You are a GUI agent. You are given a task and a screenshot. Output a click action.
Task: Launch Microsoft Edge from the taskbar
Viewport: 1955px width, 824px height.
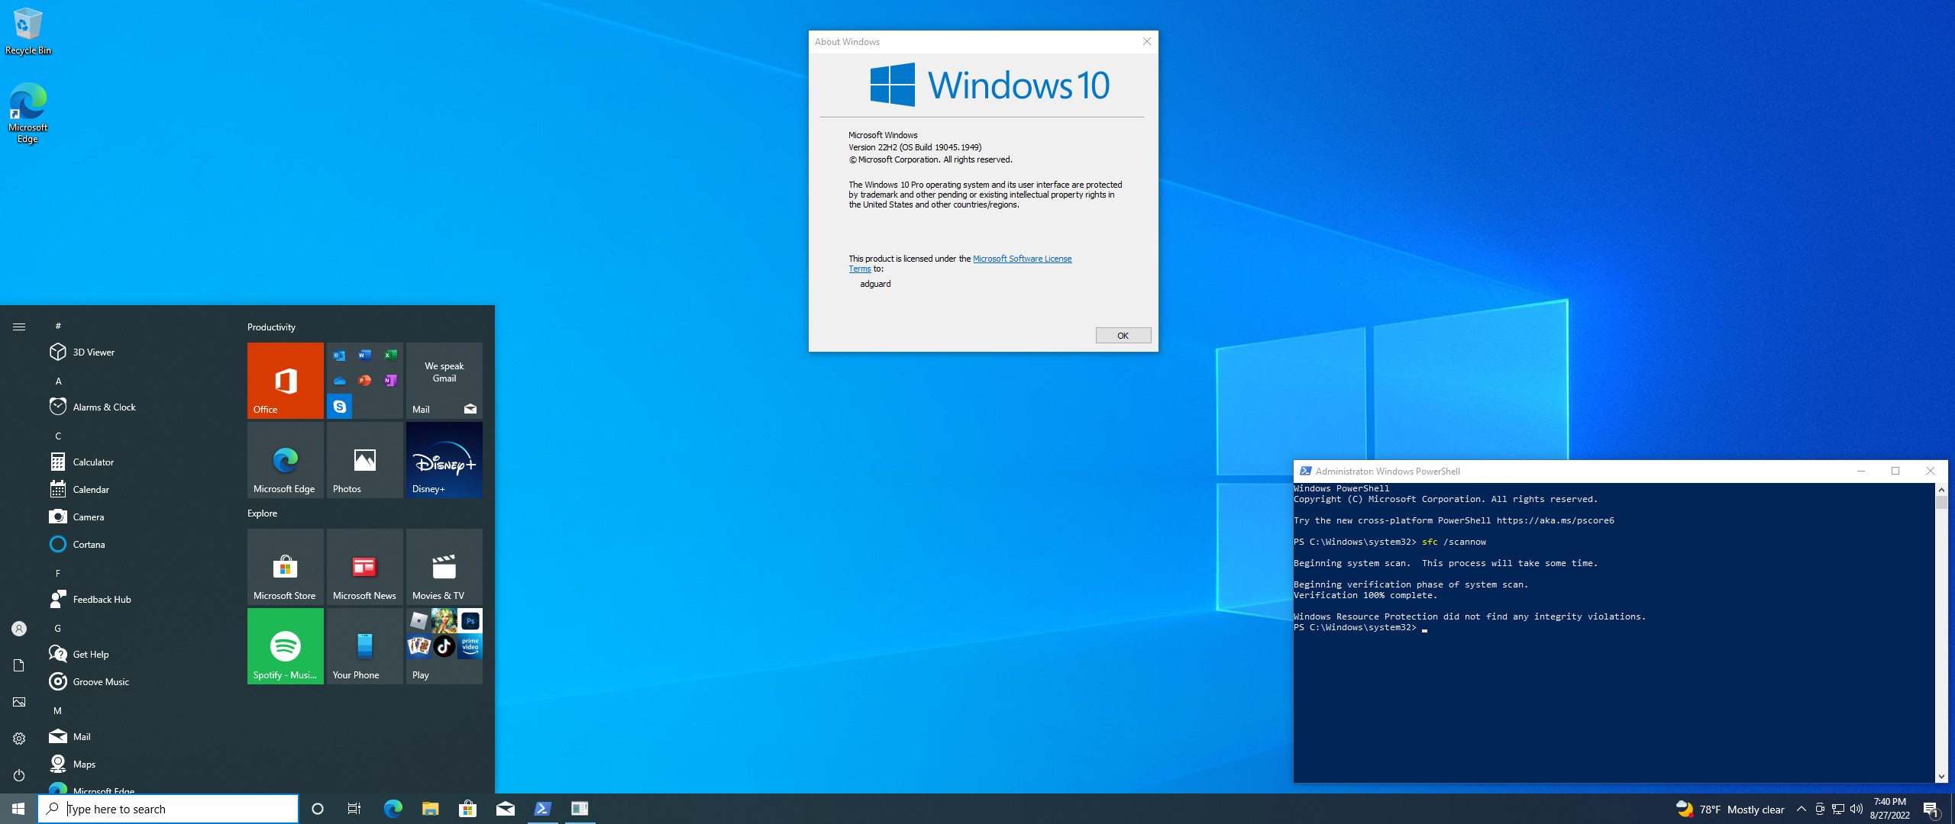[393, 809]
